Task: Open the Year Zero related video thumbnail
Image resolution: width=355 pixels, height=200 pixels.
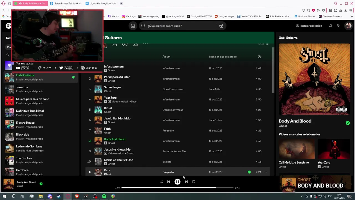Action: 334,149
